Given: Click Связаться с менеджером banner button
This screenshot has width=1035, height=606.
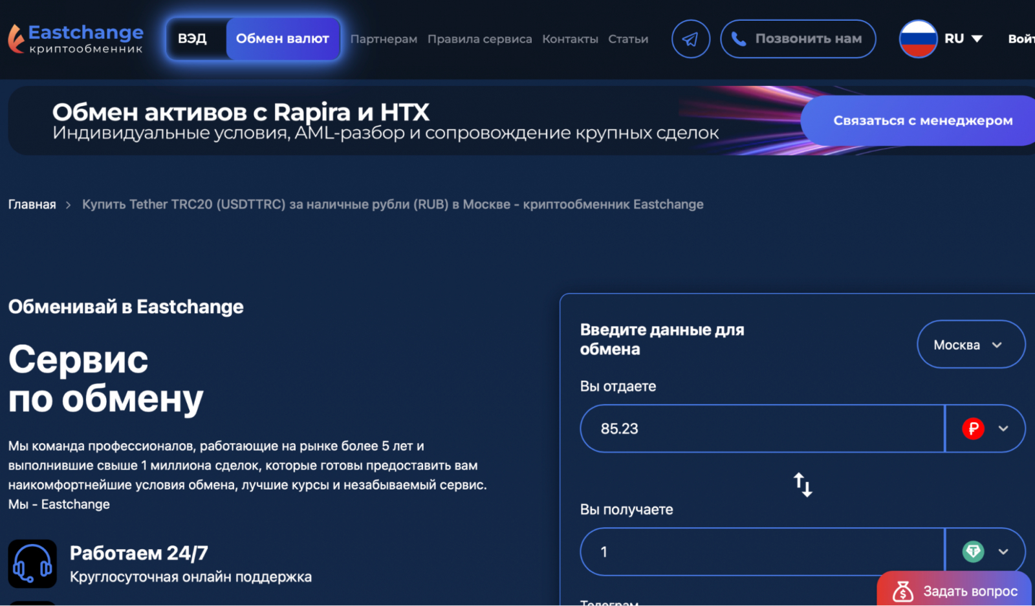Looking at the screenshot, I should 919,120.
